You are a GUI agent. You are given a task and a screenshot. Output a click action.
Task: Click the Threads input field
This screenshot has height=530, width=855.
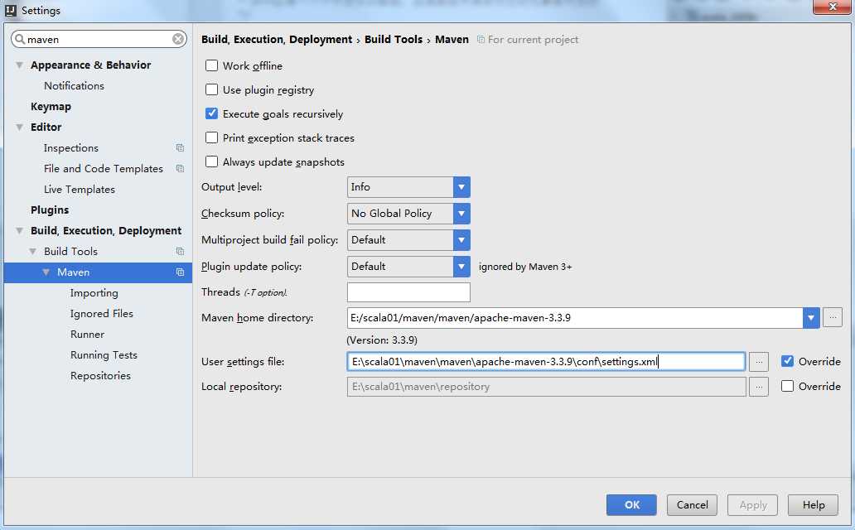(408, 292)
